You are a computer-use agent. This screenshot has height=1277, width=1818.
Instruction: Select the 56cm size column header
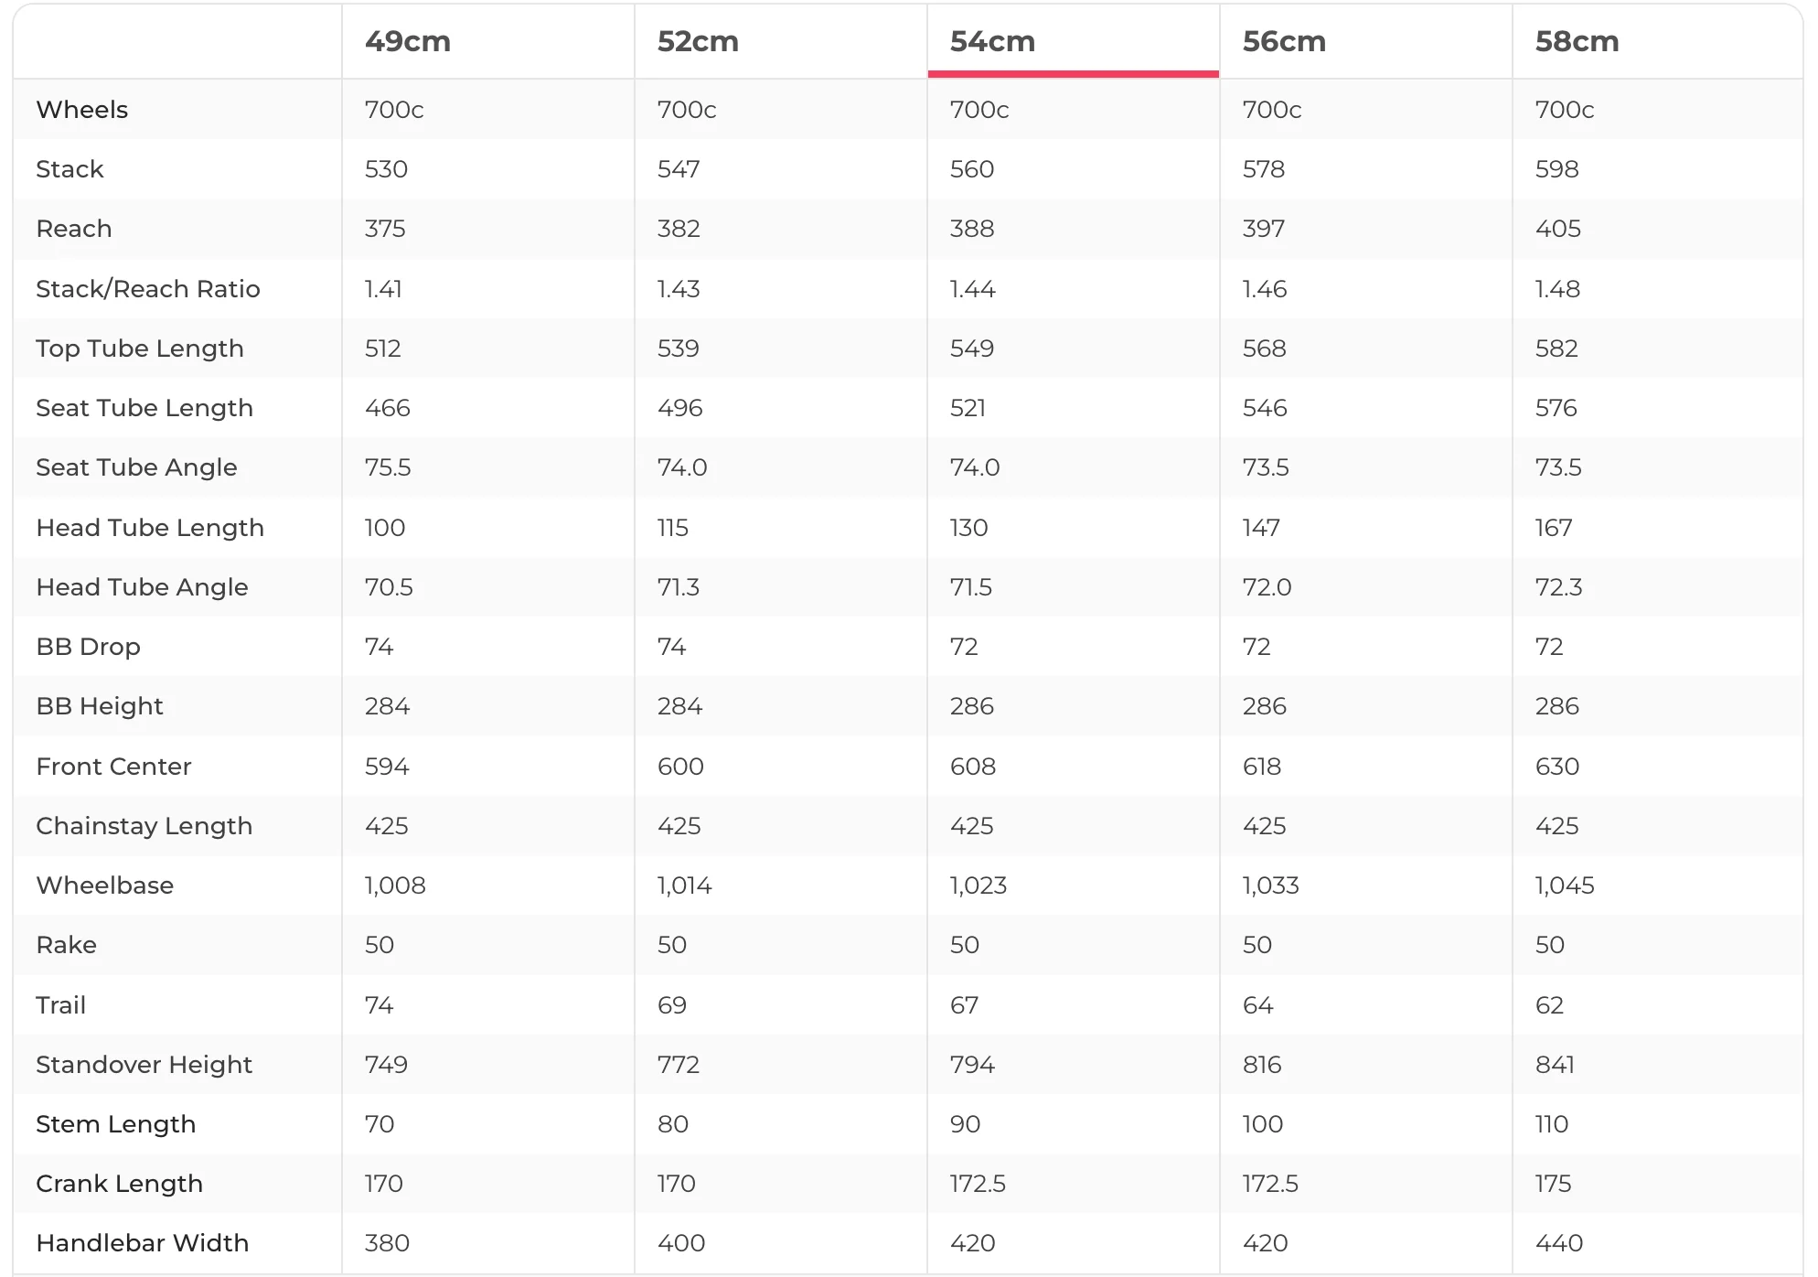click(x=1284, y=41)
